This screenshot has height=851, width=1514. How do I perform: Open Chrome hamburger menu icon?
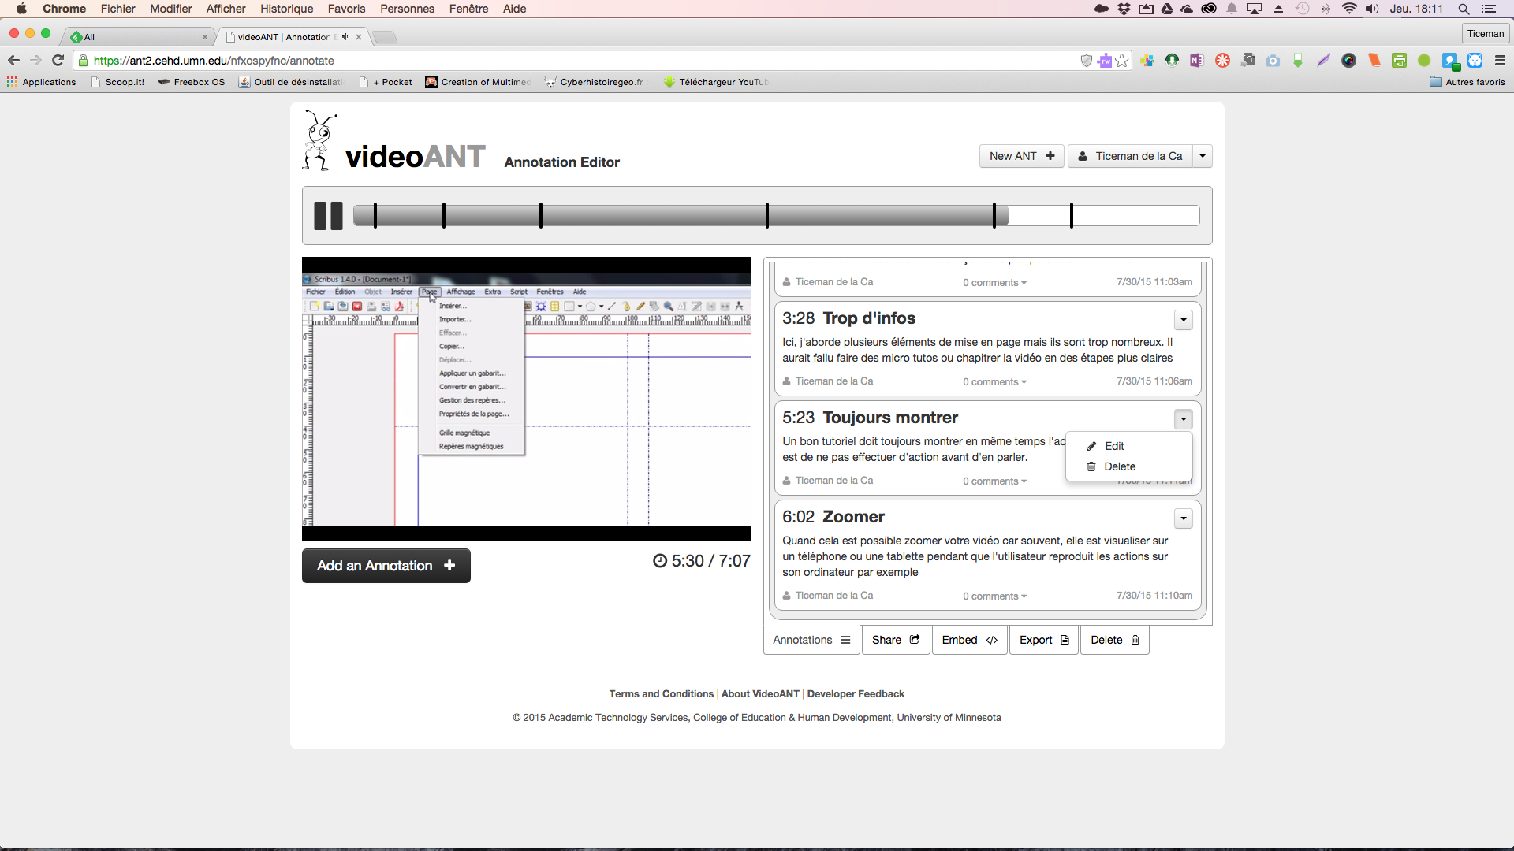[1500, 61]
